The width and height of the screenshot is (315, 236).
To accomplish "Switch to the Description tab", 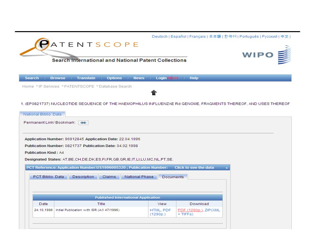I will (83, 177).
